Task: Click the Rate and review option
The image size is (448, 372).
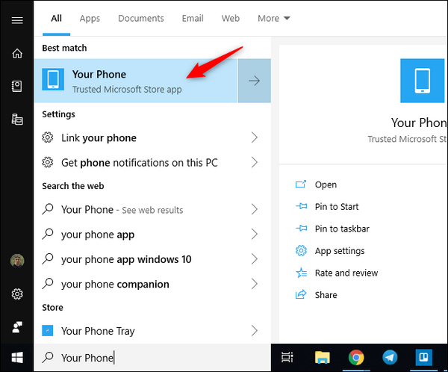Action: point(346,273)
